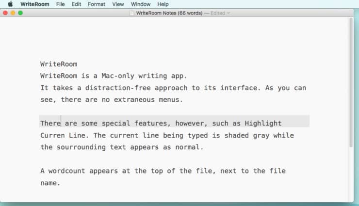Click the WriteRoom Notes (66 words) title
The image size is (359, 206).
click(x=169, y=13)
